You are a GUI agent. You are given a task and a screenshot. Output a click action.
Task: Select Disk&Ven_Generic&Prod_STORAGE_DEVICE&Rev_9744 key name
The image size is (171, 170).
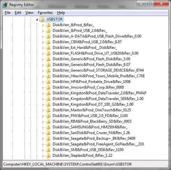[x=98, y=70]
